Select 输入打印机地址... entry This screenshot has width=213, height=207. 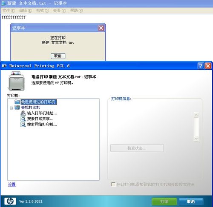click(x=42, y=113)
